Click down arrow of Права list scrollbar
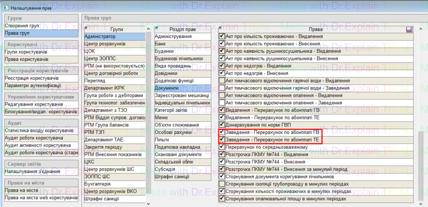Screen dimensions: 428x207 pyautogui.click(x=421, y=203)
